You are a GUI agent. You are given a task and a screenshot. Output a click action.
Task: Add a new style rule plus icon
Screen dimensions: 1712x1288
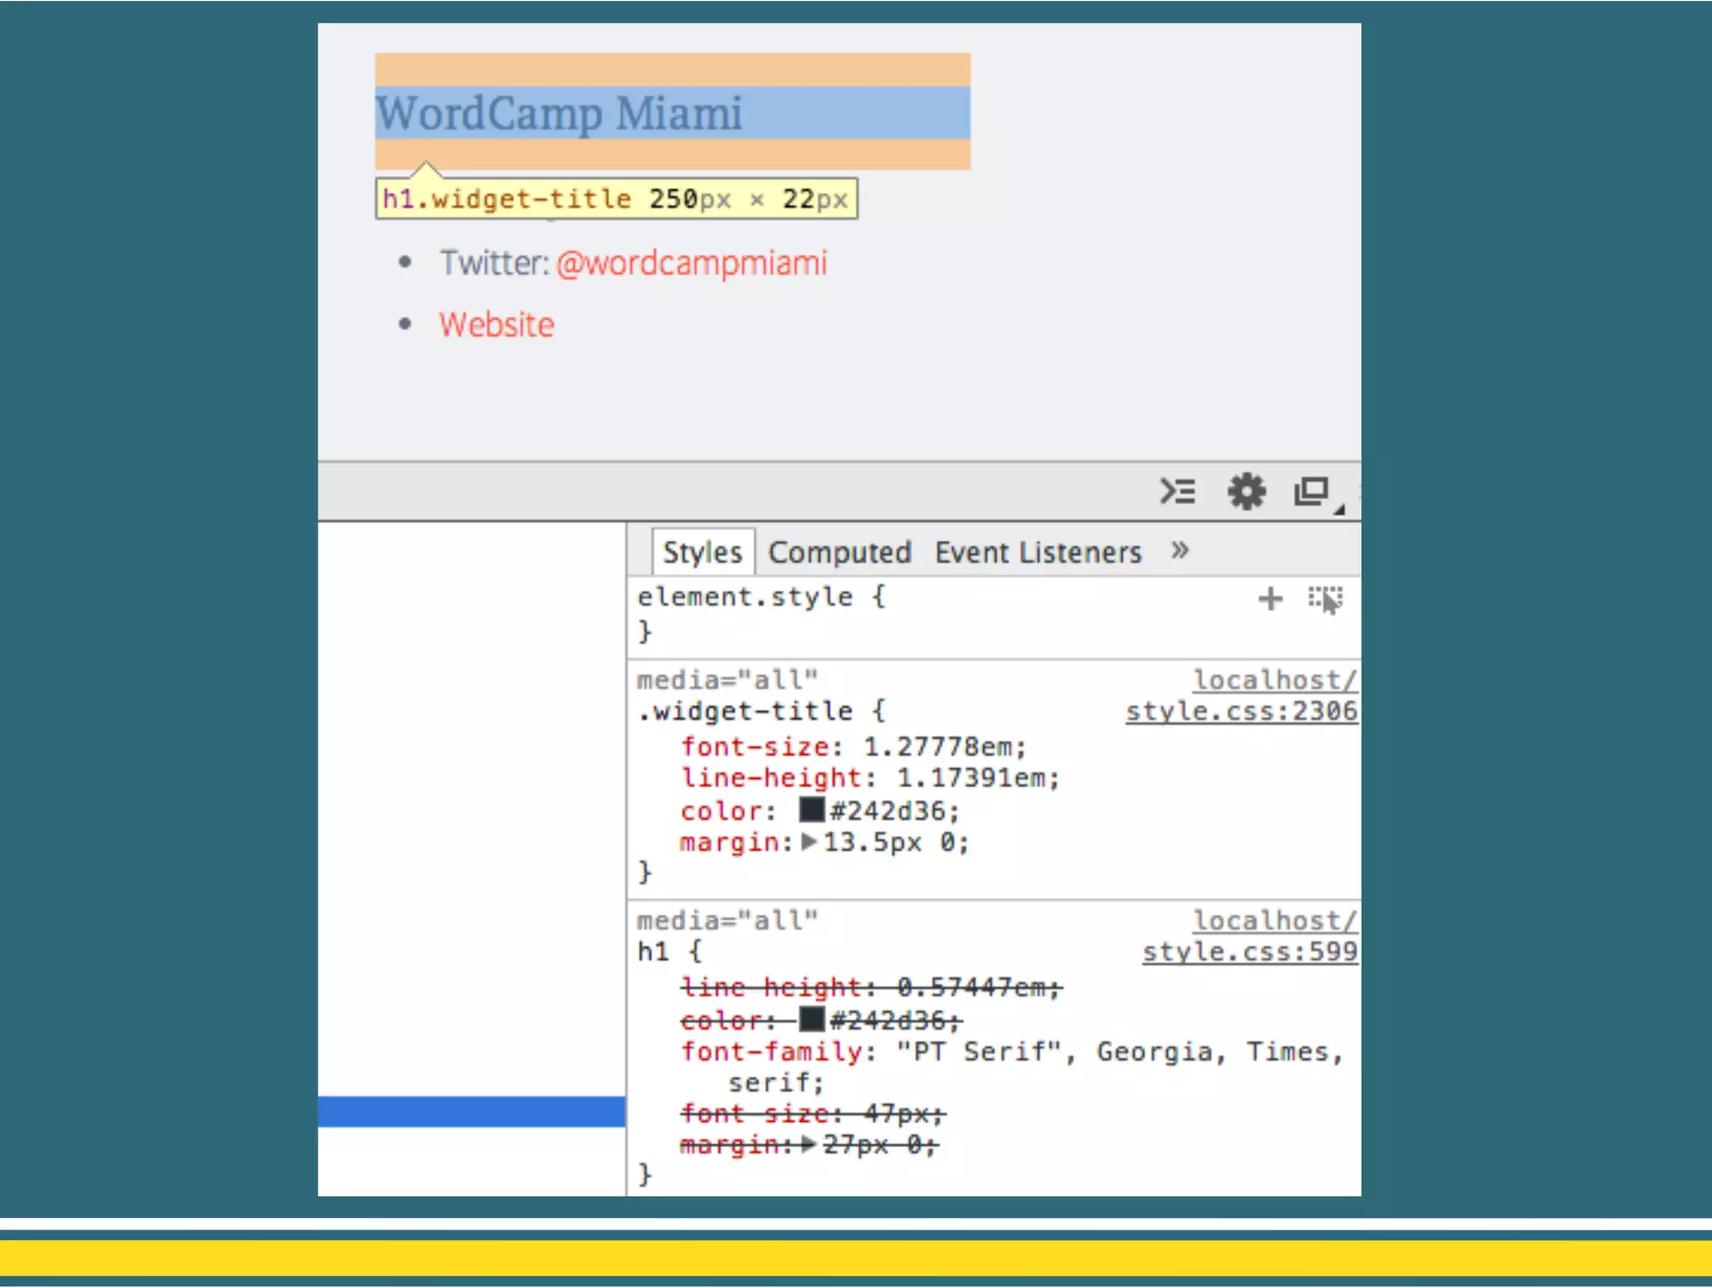click(1270, 598)
